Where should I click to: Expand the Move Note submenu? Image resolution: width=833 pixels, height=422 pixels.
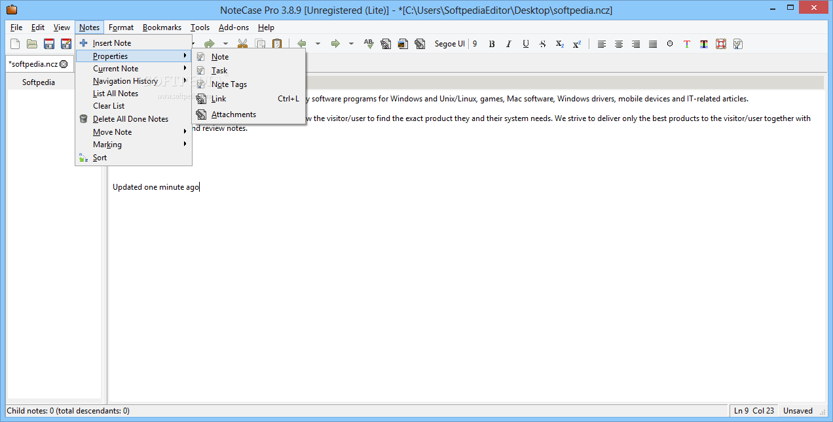[x=134, y=132]
